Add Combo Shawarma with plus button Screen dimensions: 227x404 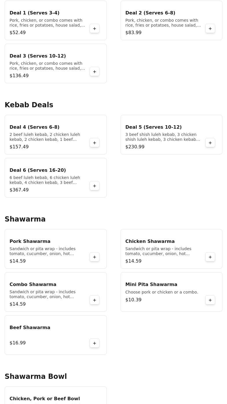click(95, 300)
